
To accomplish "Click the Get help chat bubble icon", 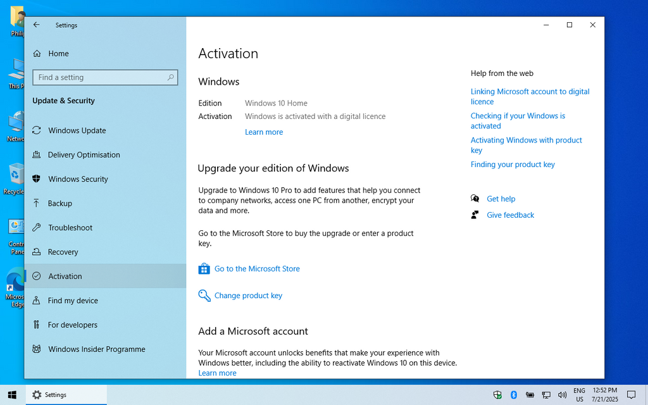I will [x=475, y=199].
